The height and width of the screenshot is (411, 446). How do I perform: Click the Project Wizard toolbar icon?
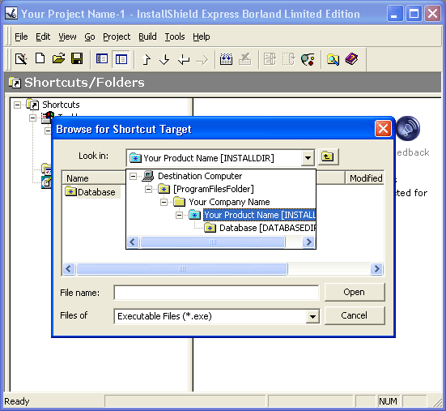pos(21,59)
